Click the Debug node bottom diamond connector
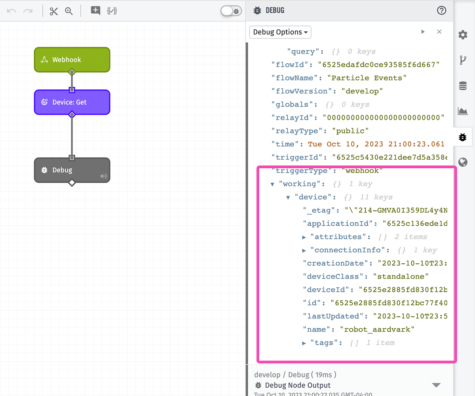The image size is (475, 396). [x=72, y=183]
